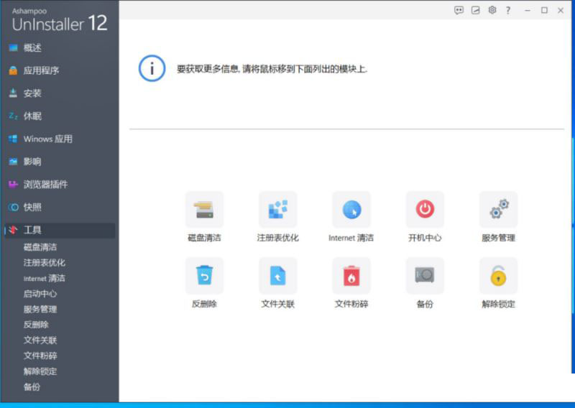
Task: Open the 开机中心 red power tile icon
Action: pos(425,209)
